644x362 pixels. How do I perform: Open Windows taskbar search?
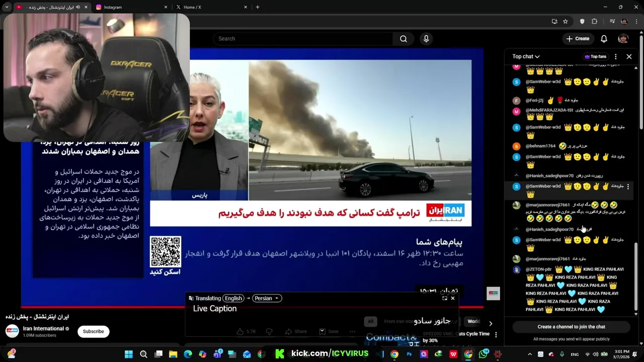143,354
